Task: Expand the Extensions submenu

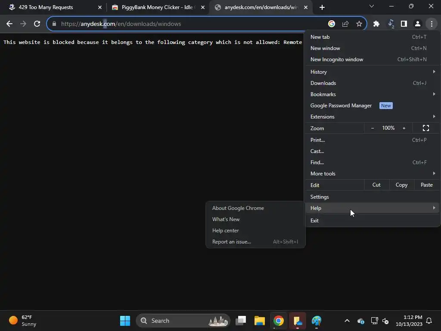Action: click(x=373, y=116)
